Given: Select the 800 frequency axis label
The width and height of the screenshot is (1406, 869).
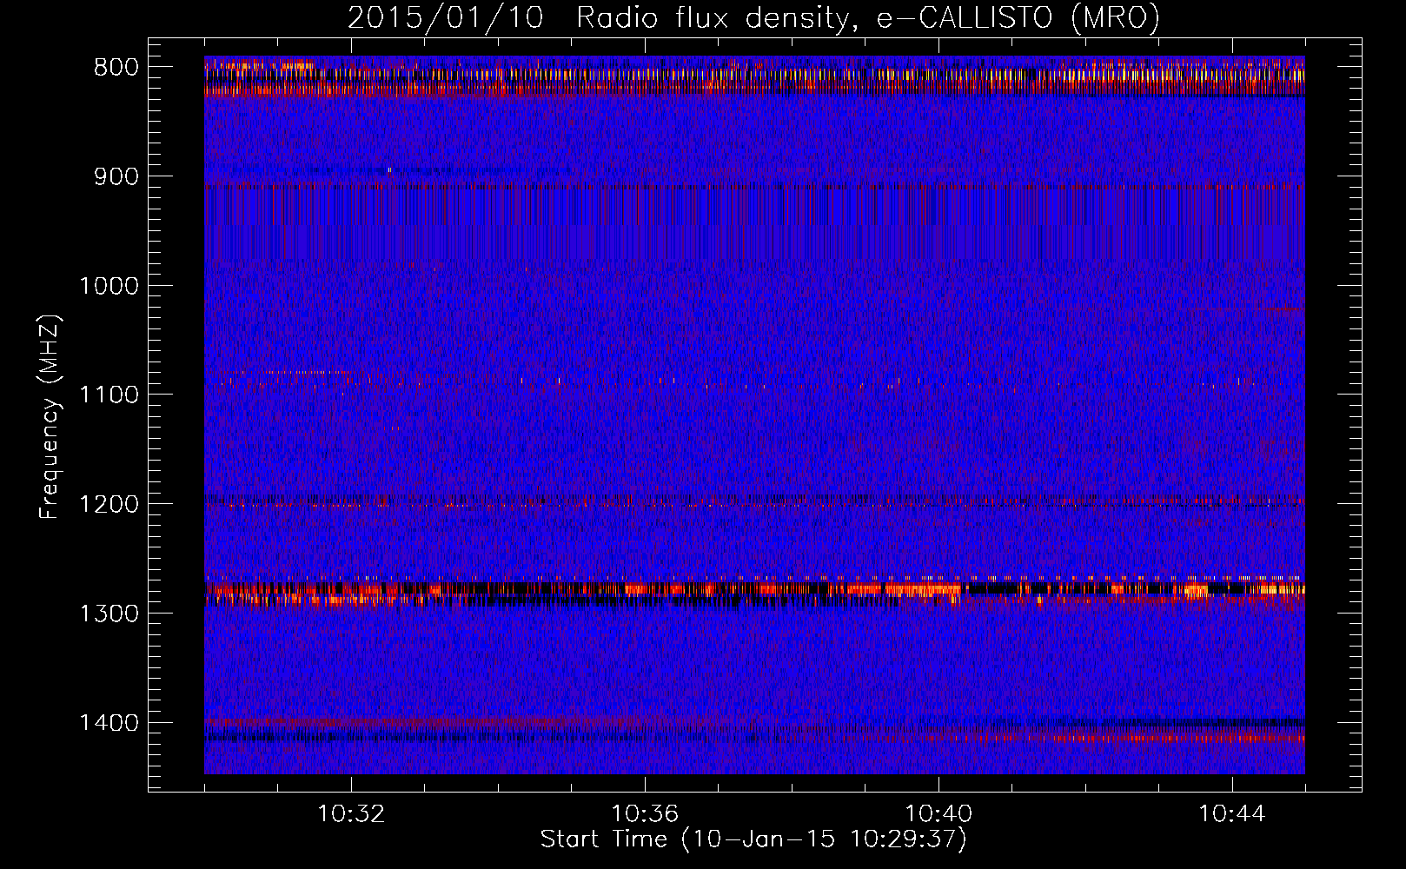Looking at the screenshot, I should (116, 67).
